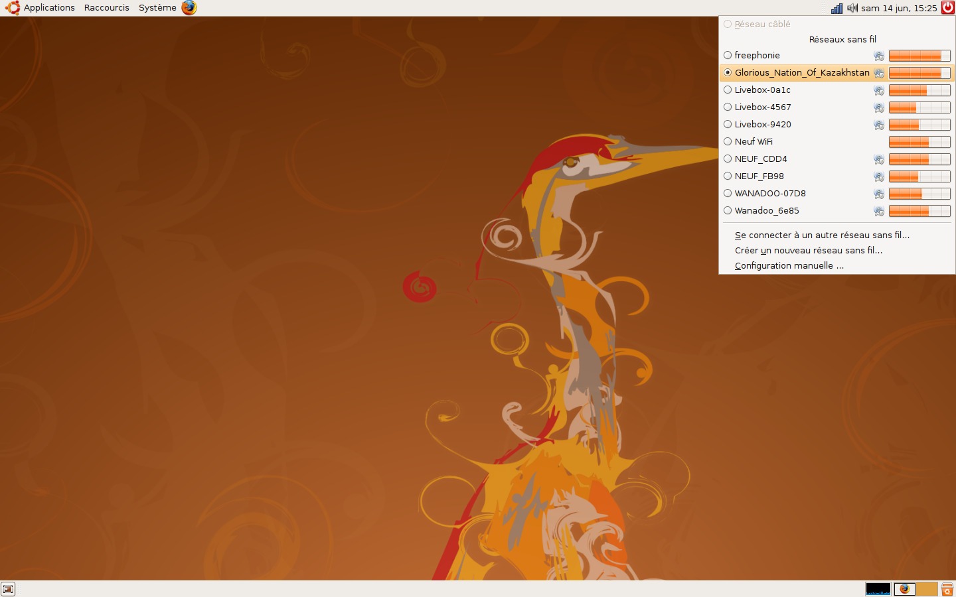Screen dimensions: 956x597
Task: Select the freephonie wireless network
Action: pos(837,56)
